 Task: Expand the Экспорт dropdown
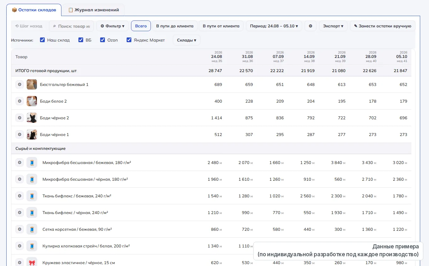[333, 26]
